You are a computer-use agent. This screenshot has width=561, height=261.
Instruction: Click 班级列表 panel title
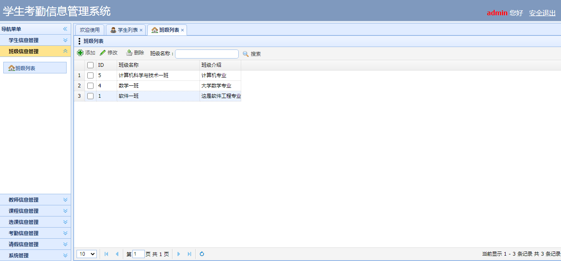pos(93,41)
